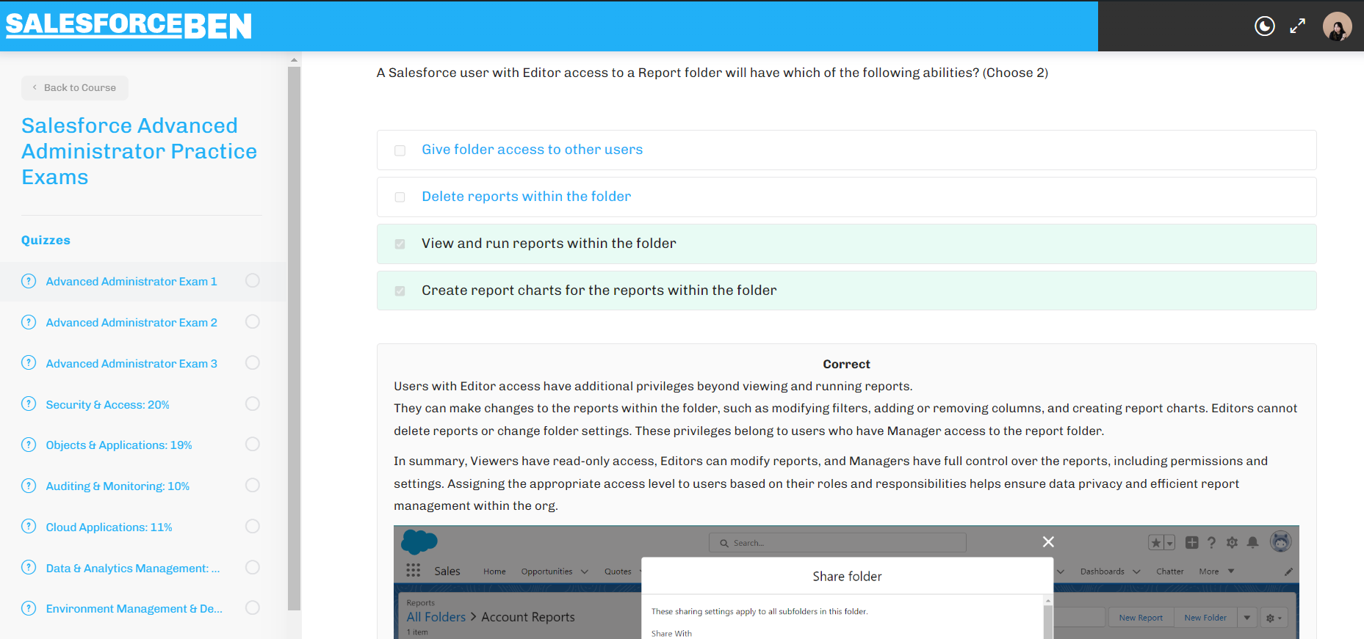
Task: Toggle 'View and run reports within the folder' checkbox
Action: pyautogui.click(x=400, y=244)
